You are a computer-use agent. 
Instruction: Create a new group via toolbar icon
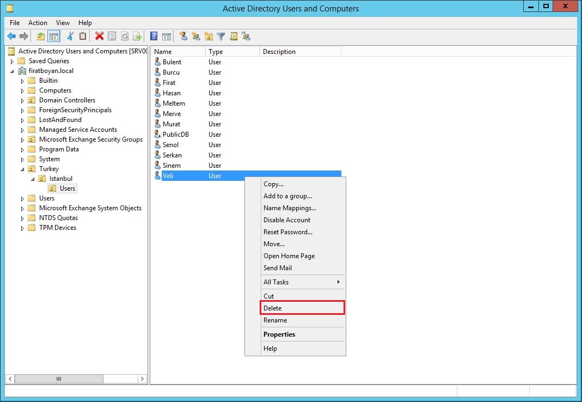coord(196,36)
